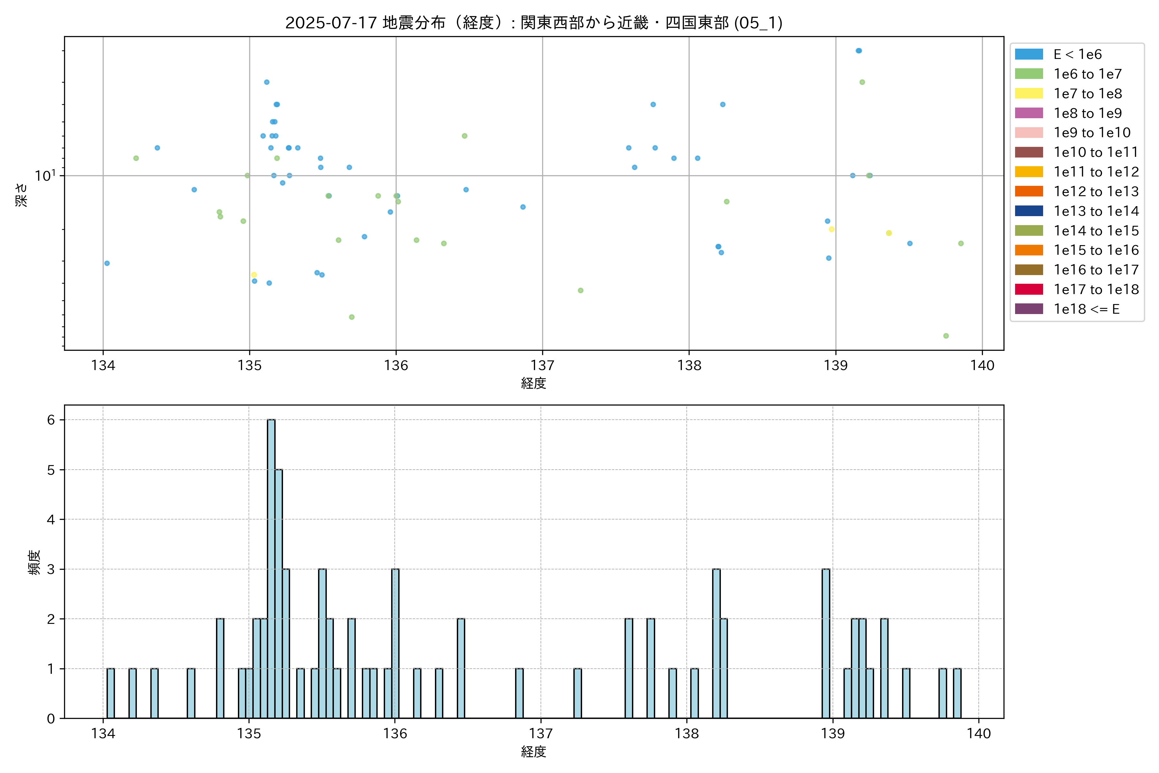Click the lowest green scatter point near 139.75
The image size is (1159, 773).
946,336
